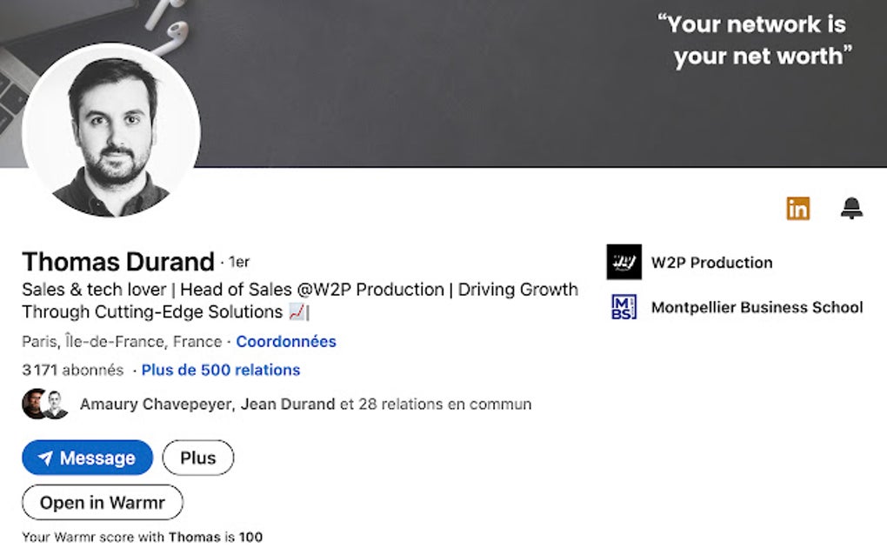Click the W2P Production company logo
This screenshot has width=887, height=555.
(x=624, y=262)
